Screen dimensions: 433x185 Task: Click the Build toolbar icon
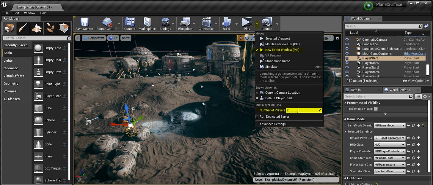pos(226,24)
